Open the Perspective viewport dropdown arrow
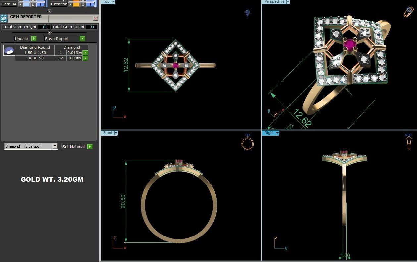 288,2
